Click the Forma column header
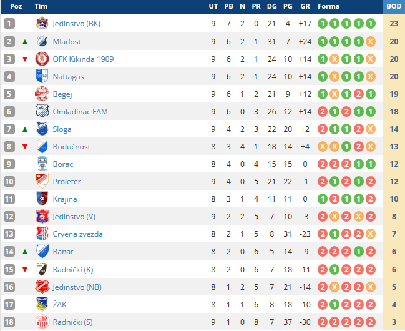Viewport: 405px width, 331px height. 328,6
